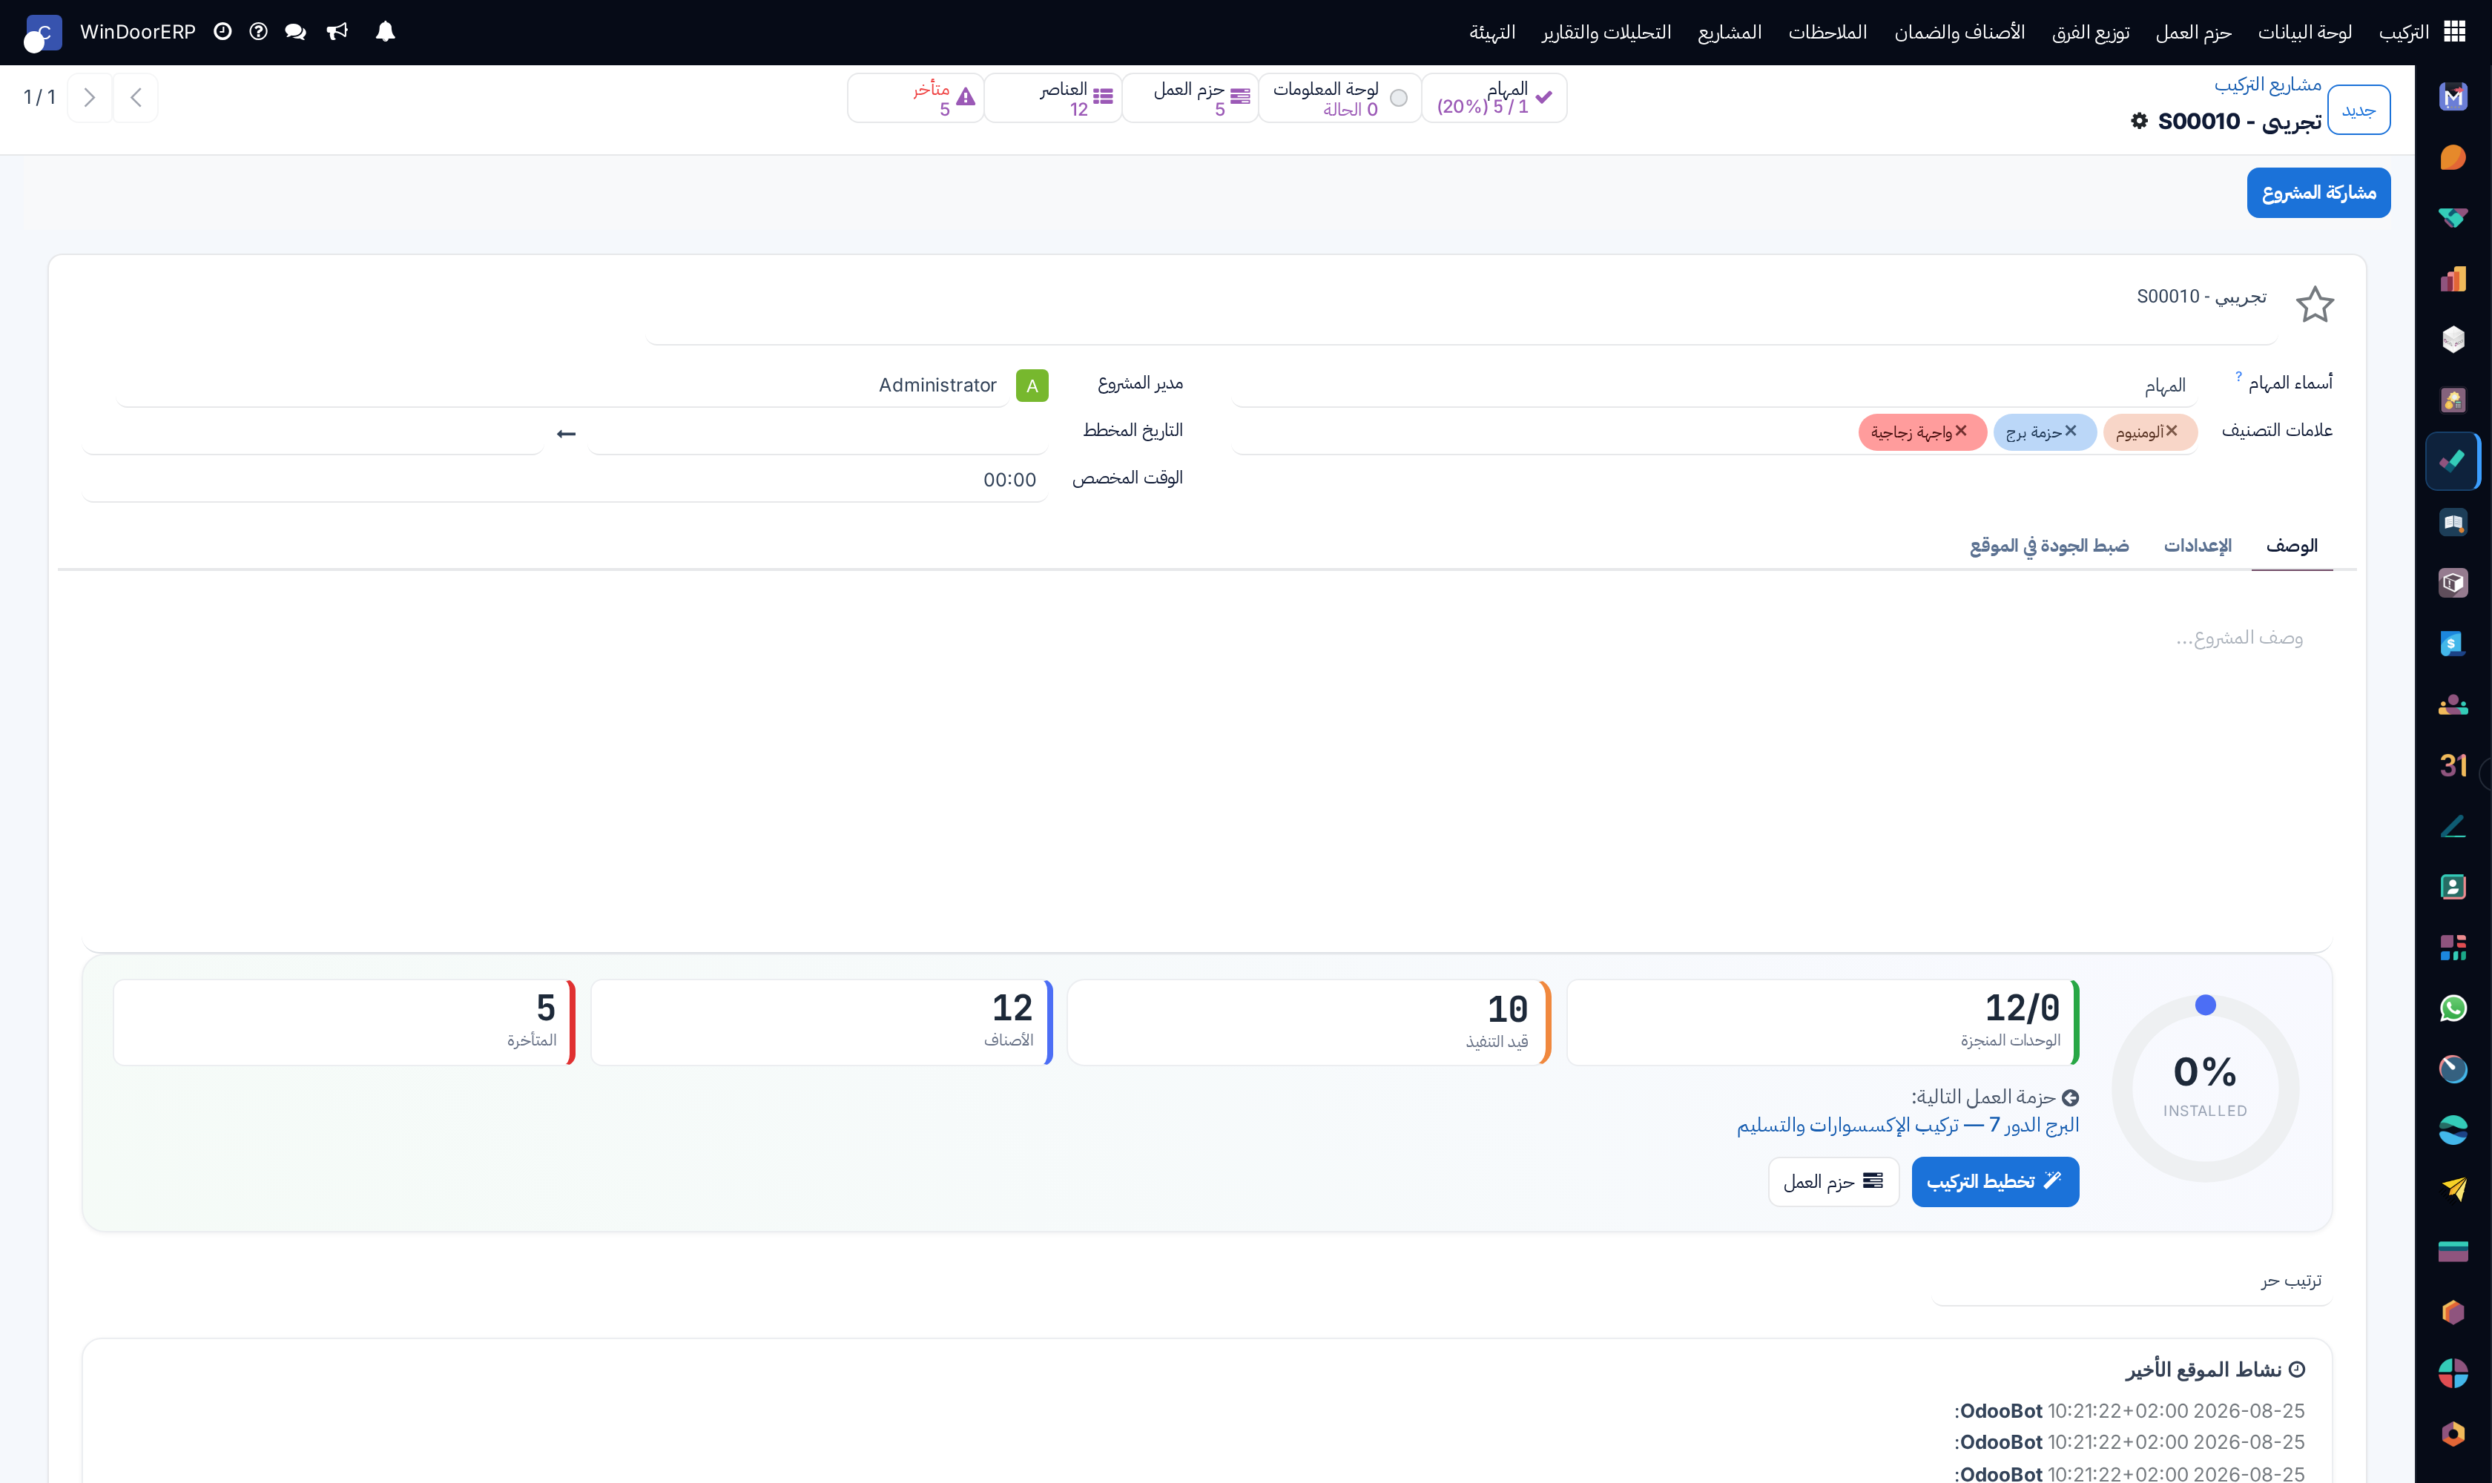Open the dashboard tiles sidebar app icon
2492x1483 pixels.
pos(2453,948)
